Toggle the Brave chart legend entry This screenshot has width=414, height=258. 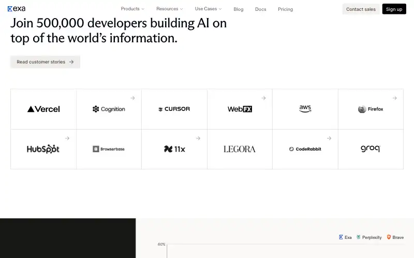pos(395,237)
